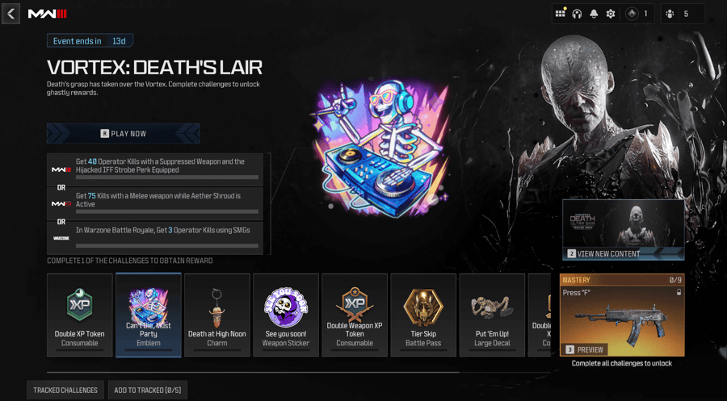Select the Death at High Noon charm

click(217, 315)
